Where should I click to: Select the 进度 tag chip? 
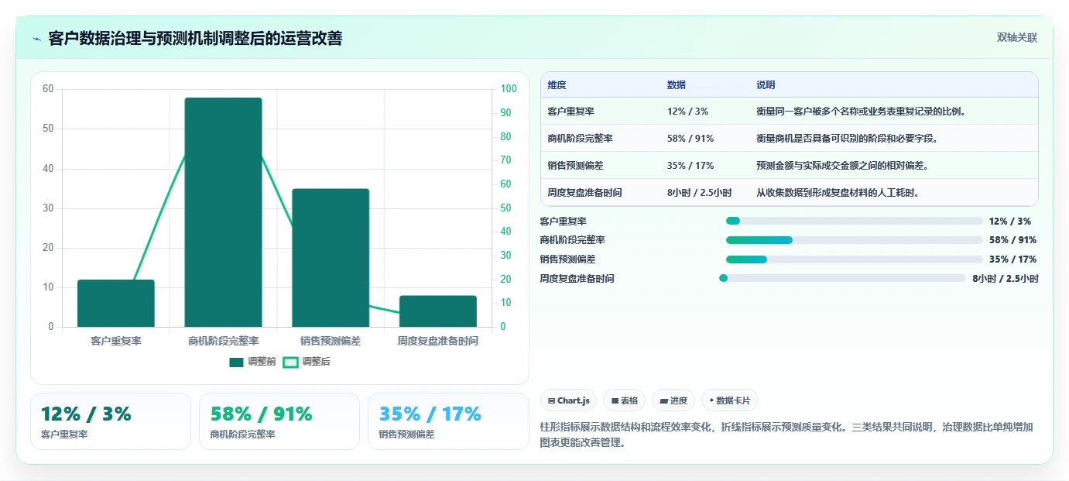pos(673,400)
